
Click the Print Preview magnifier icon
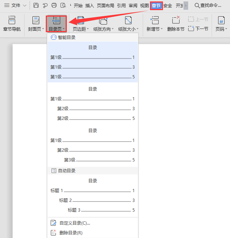point(63,5)
